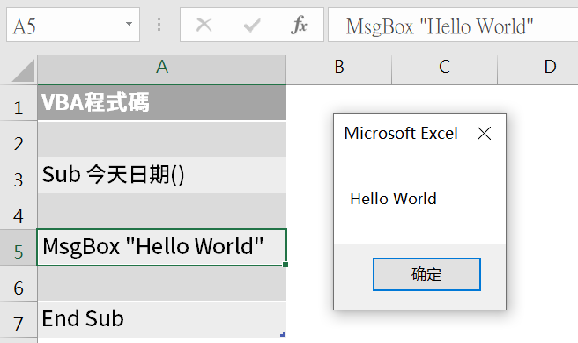The height and width of the screenshot is (343, 578).
Task: Click the Select All corner triangle
Action: coord(23,70)
